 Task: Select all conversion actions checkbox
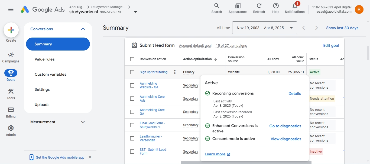pos(132,59)
